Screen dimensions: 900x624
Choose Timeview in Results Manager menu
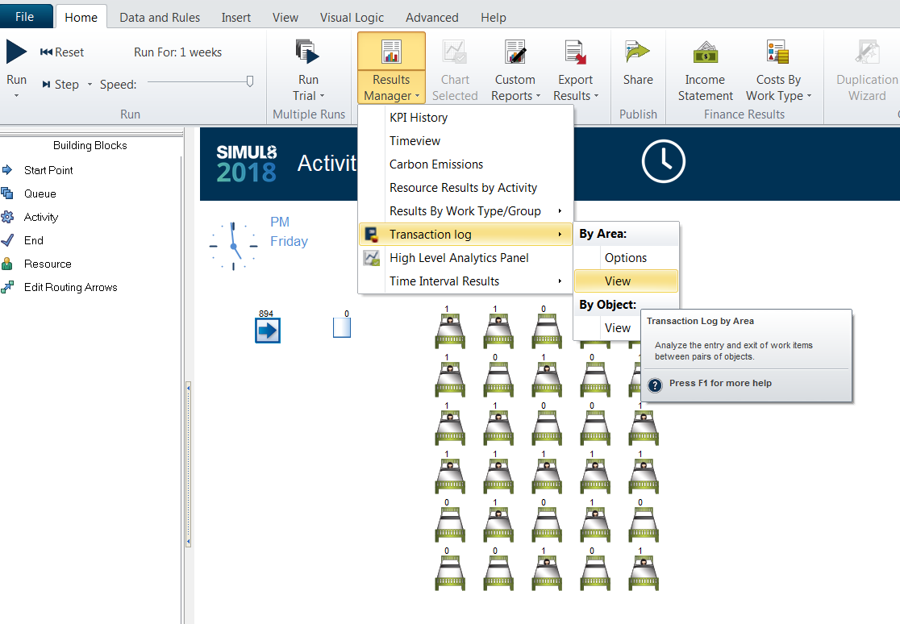[465, 141]
